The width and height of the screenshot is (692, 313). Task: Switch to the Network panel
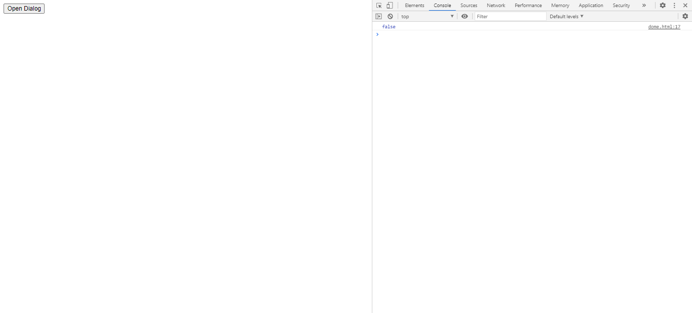496,5
